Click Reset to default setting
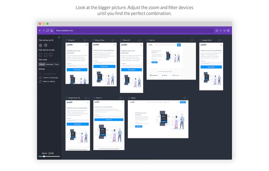The image size is (269, 171). click(x=47, y=82)
